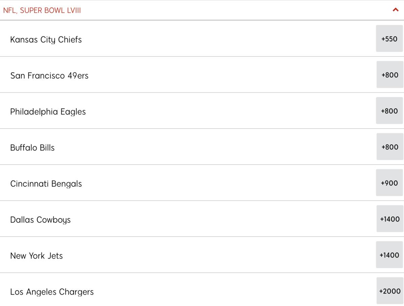Viewport: 404px width, 306px height.
Task: Click the NFL, SUPER BOWL LVIII heading
Action: point(42,10)
